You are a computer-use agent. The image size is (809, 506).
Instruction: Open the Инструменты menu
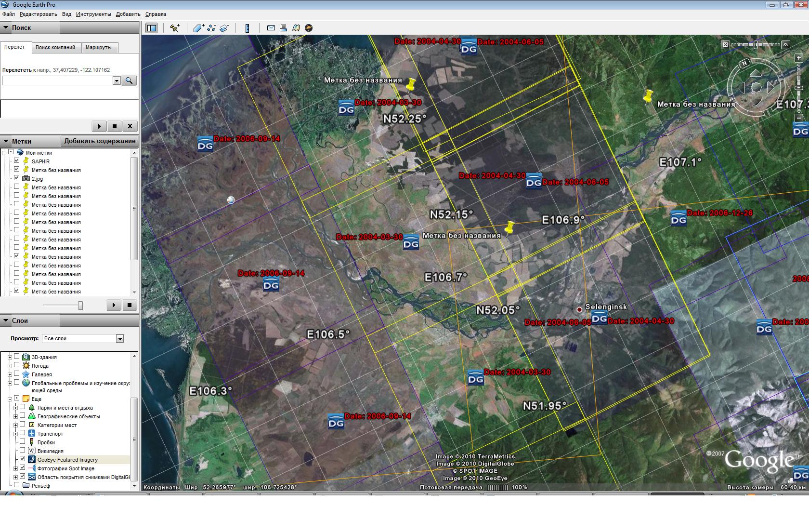(x=93, y=14)
